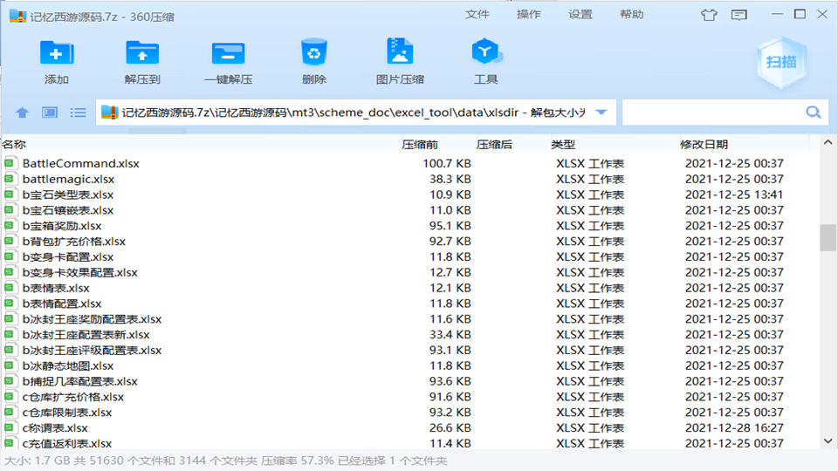This screenshot has height=471, width=838.
Task: Open the 文件 (File) menu
Action: click(477, 15)
